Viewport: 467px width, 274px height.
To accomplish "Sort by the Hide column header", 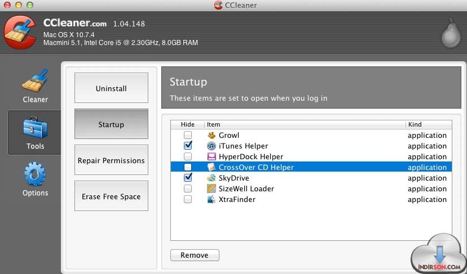I will pos(187,124).
